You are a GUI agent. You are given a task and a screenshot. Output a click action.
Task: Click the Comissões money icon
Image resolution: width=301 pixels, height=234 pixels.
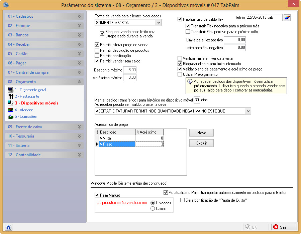point(11,116)
